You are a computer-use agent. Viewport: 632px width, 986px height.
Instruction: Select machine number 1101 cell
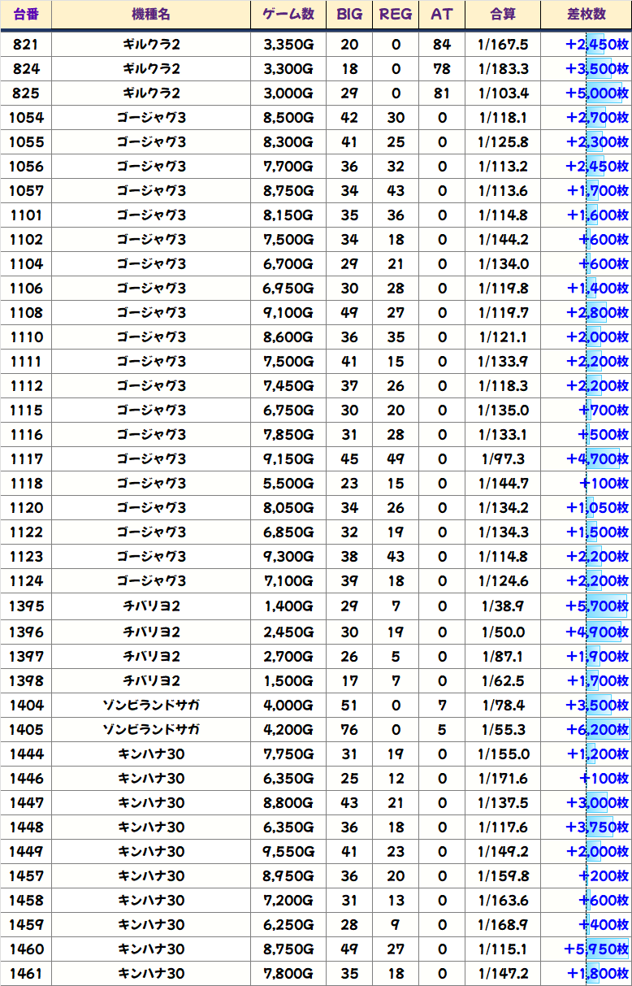[x=26, y=215]
